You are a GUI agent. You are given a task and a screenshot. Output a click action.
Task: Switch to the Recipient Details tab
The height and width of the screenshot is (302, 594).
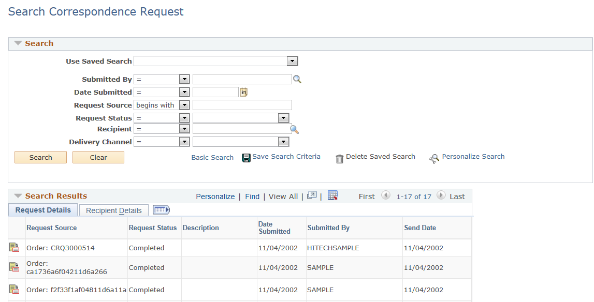click(113, 210)
